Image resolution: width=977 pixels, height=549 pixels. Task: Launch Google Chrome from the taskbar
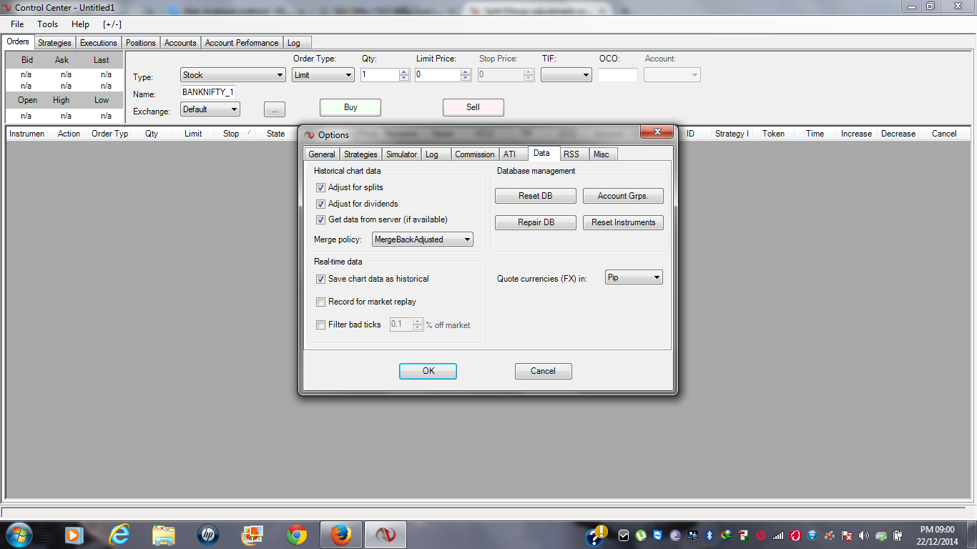[297, 535]
